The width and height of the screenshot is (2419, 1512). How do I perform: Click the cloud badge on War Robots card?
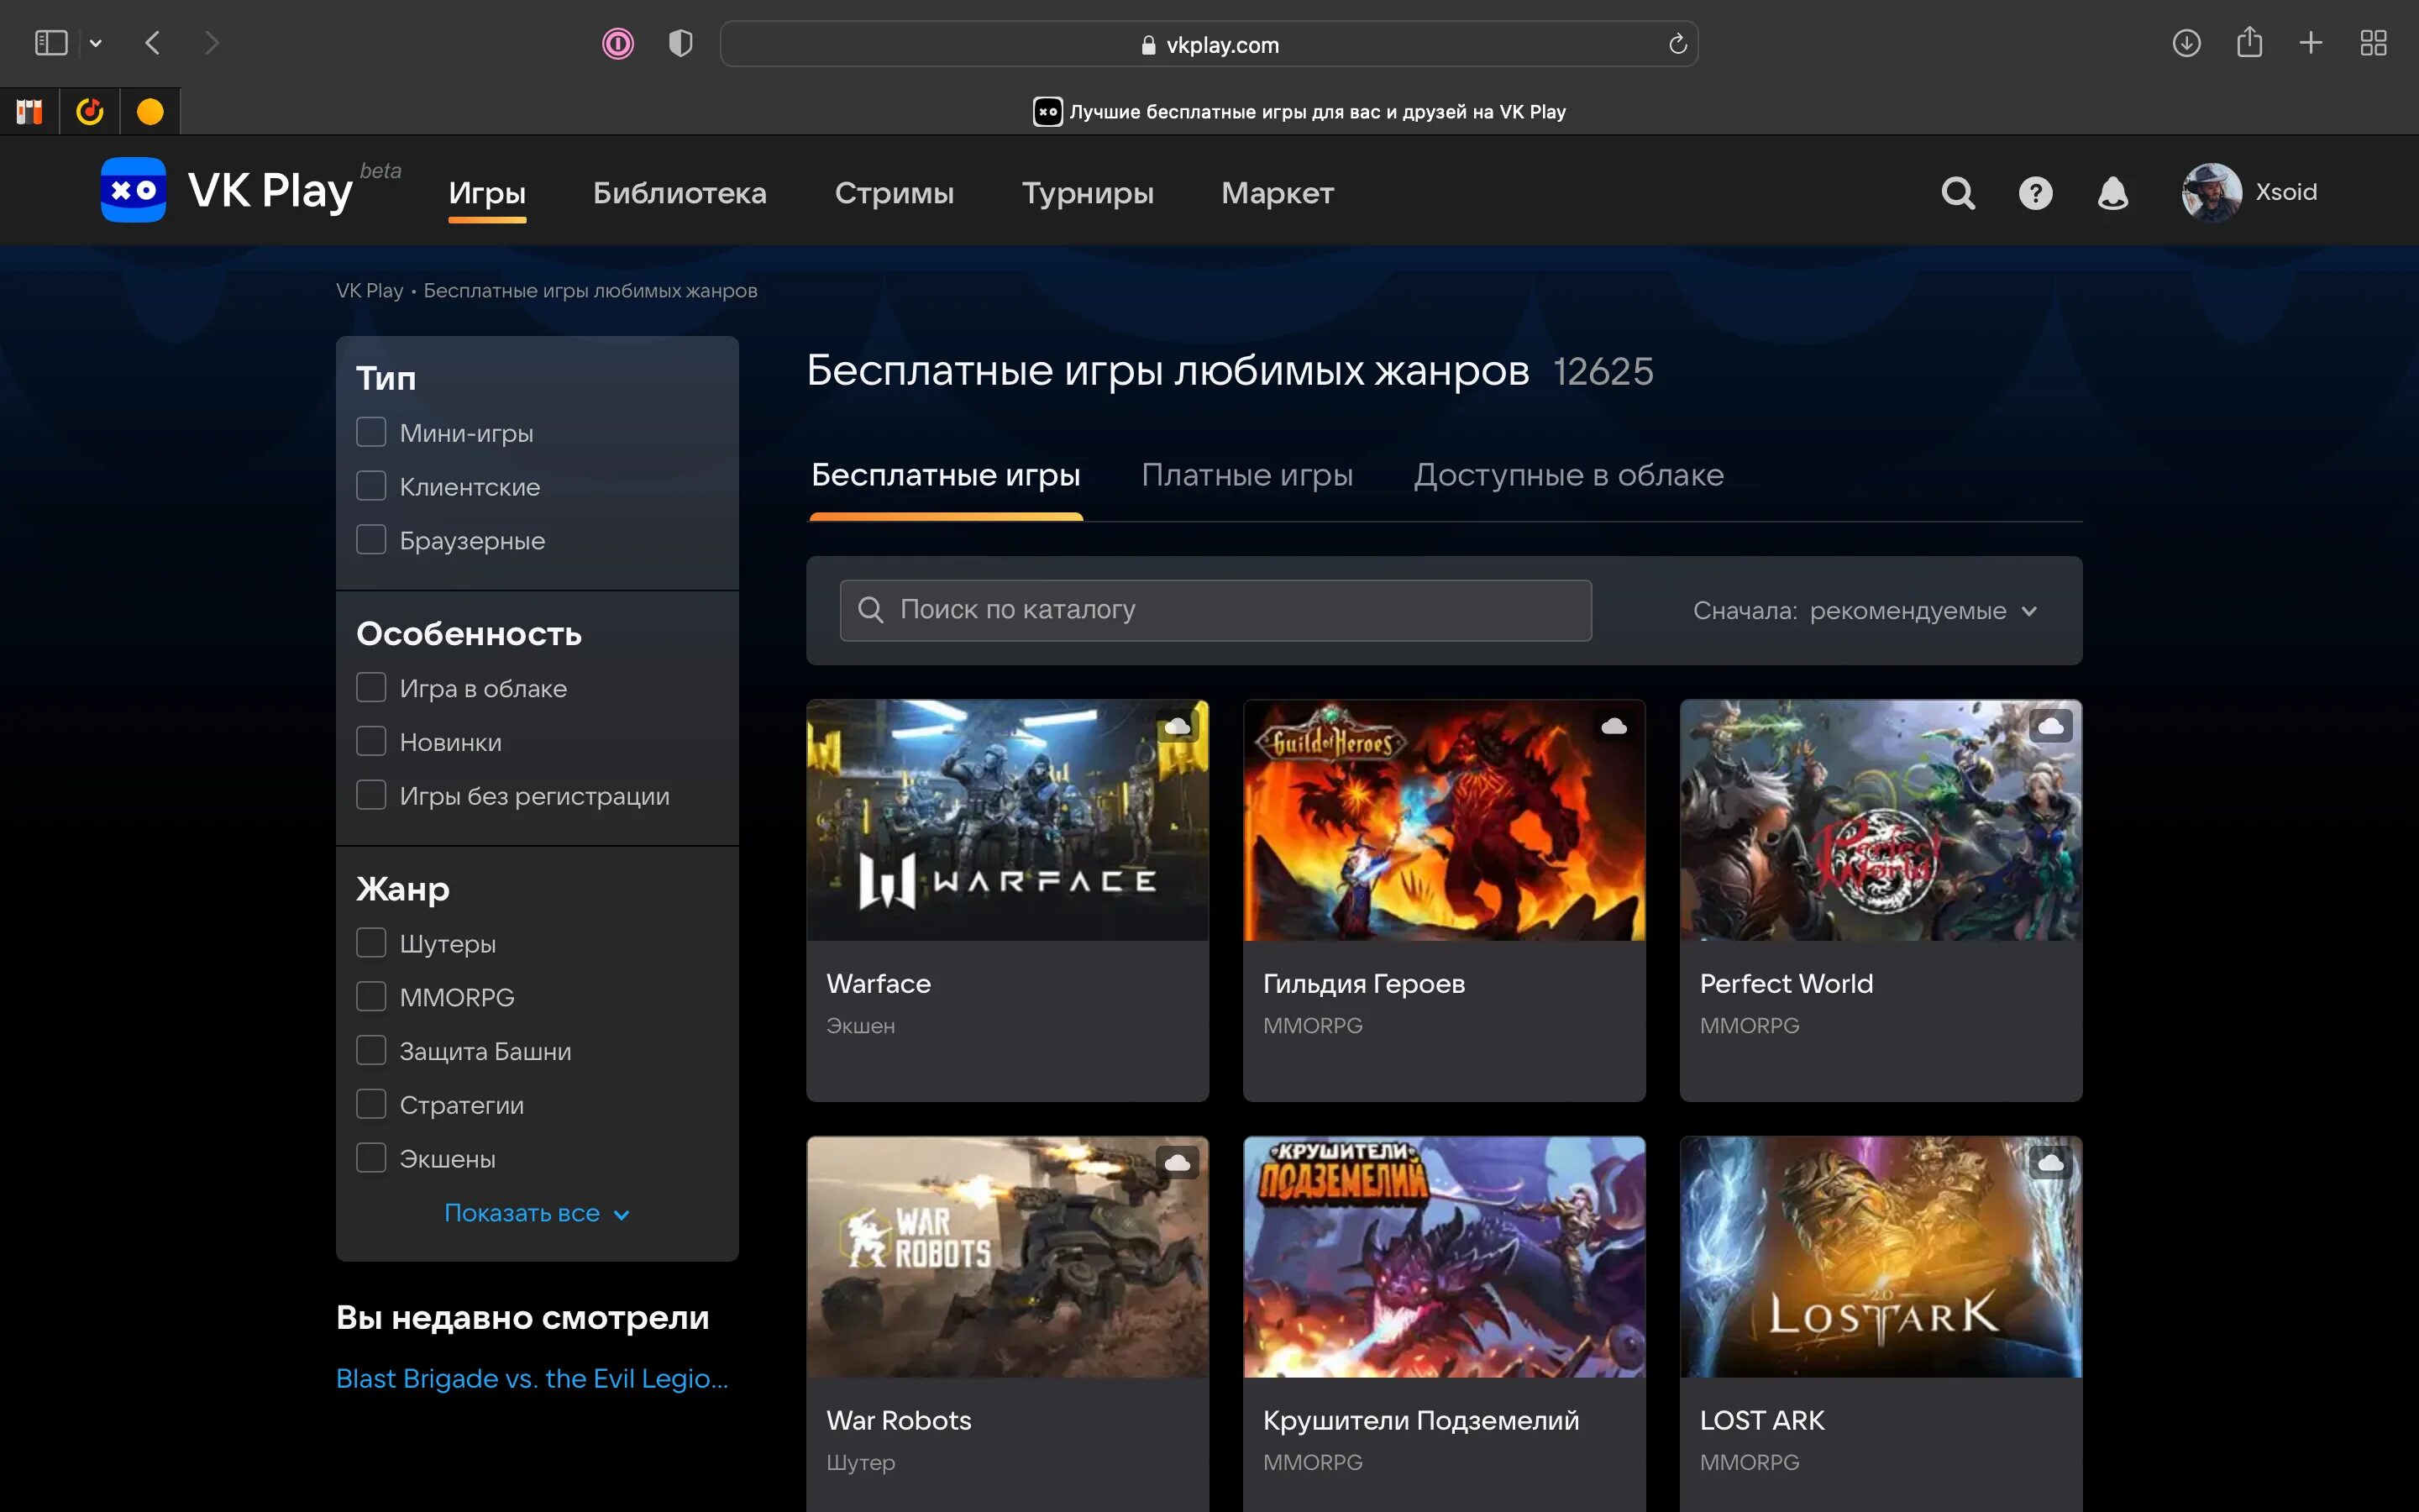[x=1178, y=1162]
